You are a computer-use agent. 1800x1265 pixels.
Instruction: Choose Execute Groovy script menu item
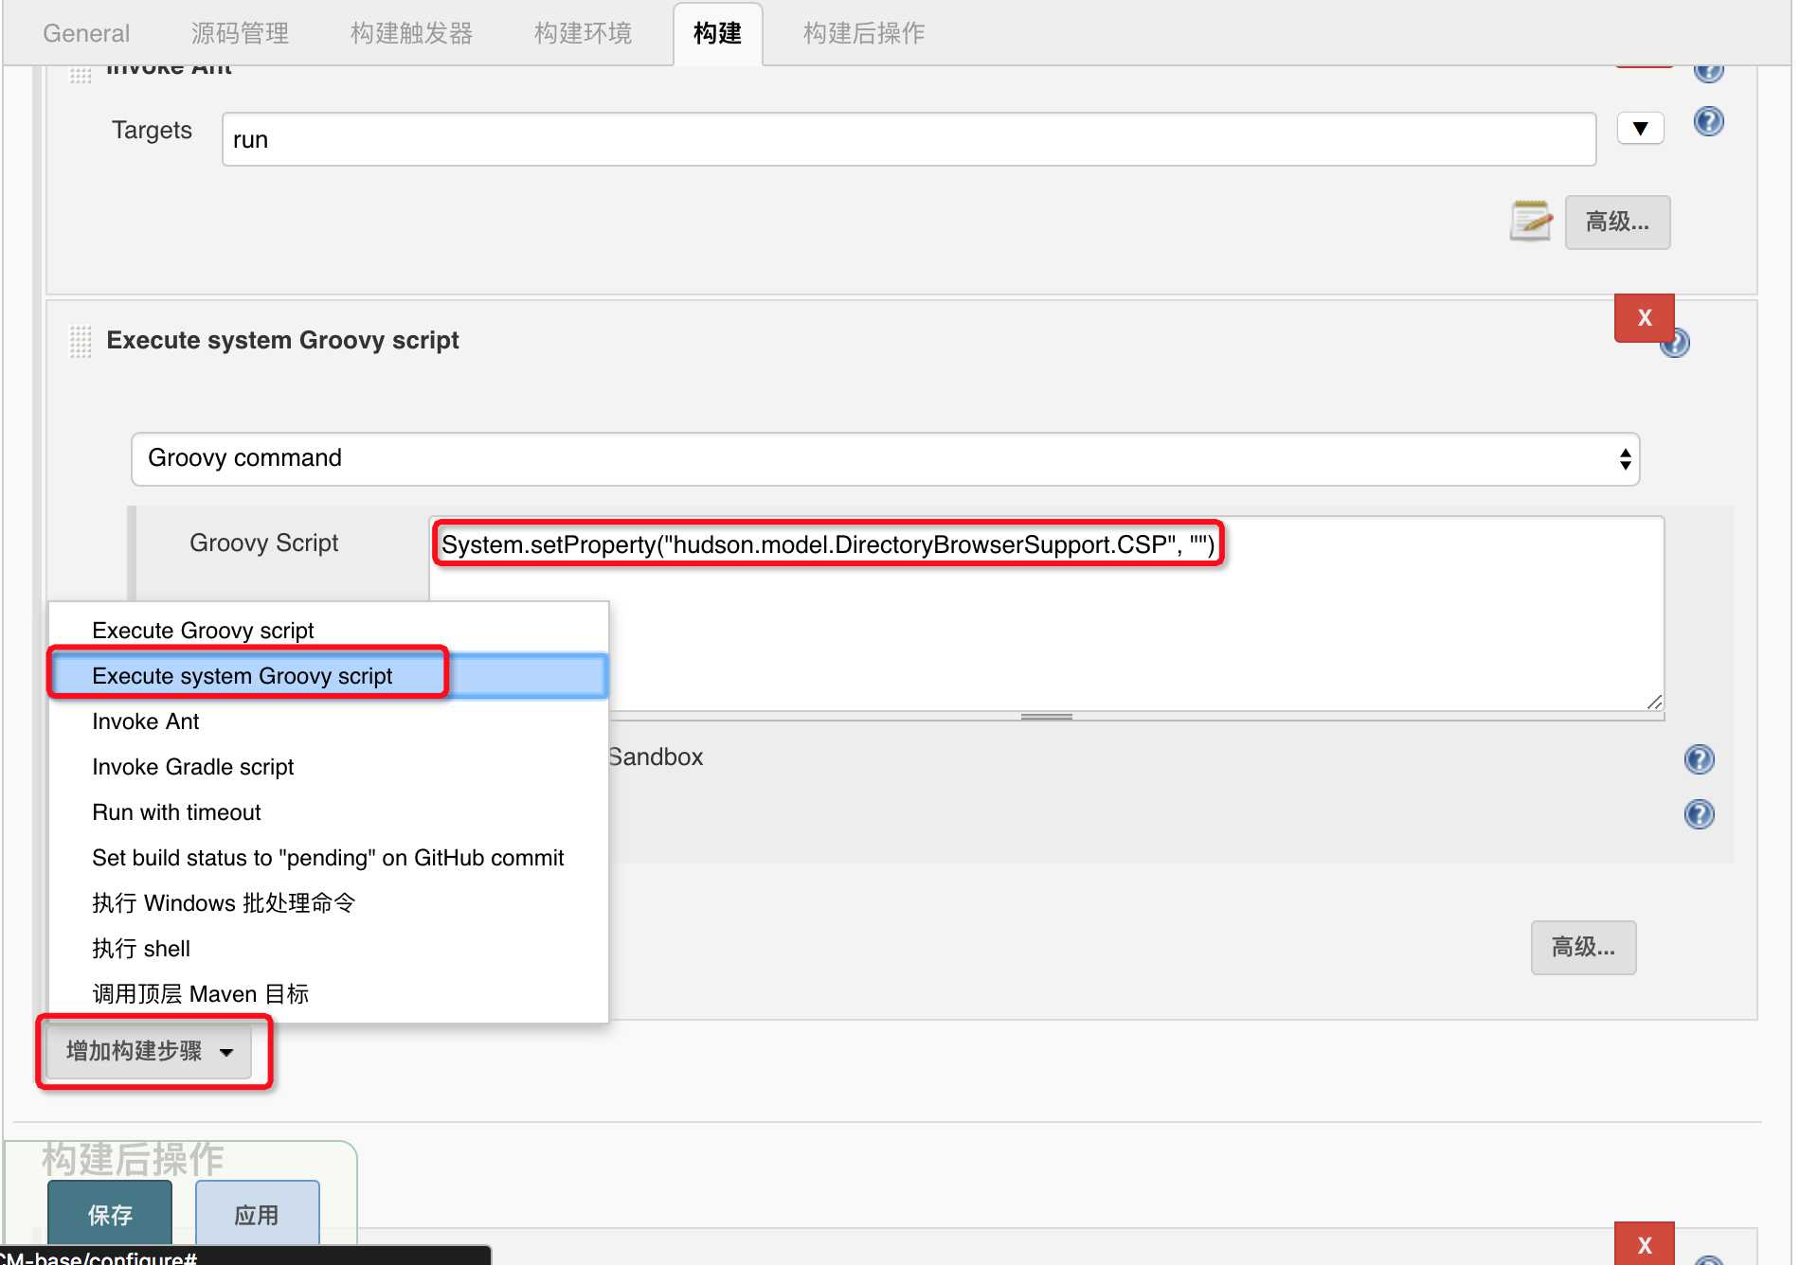(x=328, y=631)
